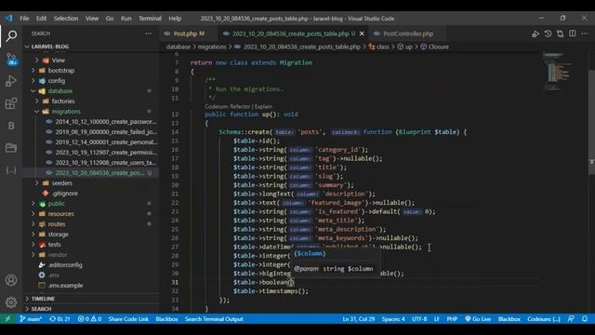Click the VS Code logo icon
This screenshot has width=595, height=335.
(x=8, y=19)
